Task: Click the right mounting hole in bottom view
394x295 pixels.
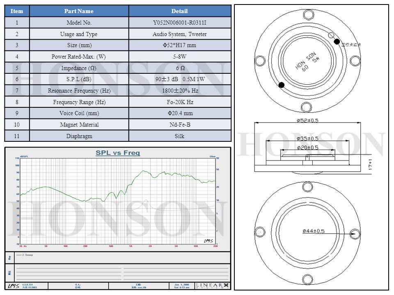Action: pos(354,234)
